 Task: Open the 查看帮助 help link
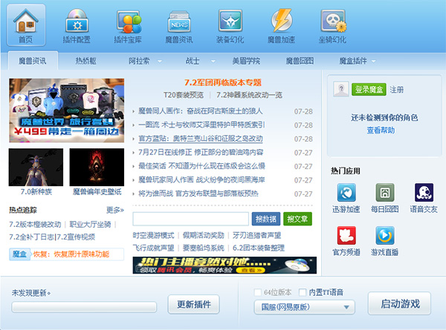pyautogui.click(x=381, y=131)
